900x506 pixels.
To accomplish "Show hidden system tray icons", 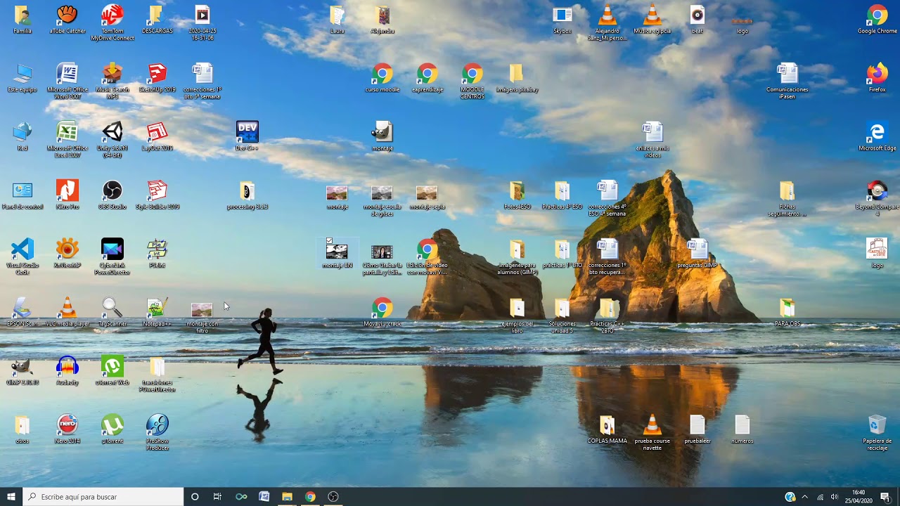I will (805, 497).
